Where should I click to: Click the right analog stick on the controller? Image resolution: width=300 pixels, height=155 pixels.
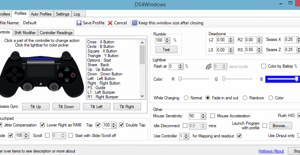(x=54, y=87)
